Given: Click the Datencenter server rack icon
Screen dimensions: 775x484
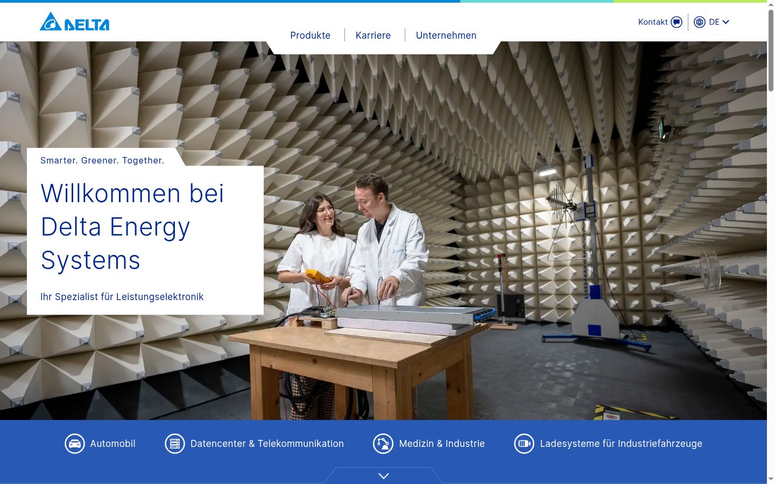Looking at the screenshot, I should pyautogui.click(x=175, y=444).
